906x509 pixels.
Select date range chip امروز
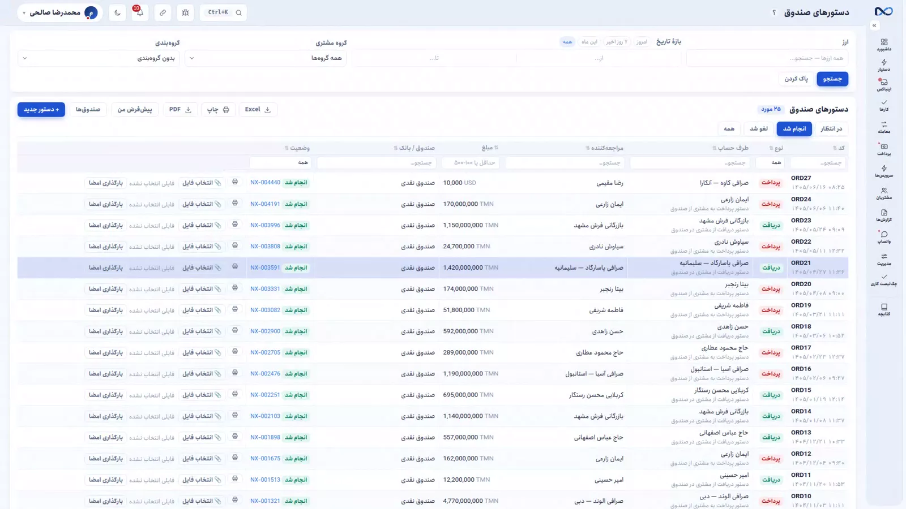tap(642, 42)
